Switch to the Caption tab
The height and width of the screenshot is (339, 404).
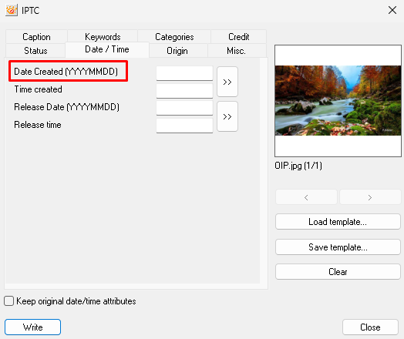(36, 37)
